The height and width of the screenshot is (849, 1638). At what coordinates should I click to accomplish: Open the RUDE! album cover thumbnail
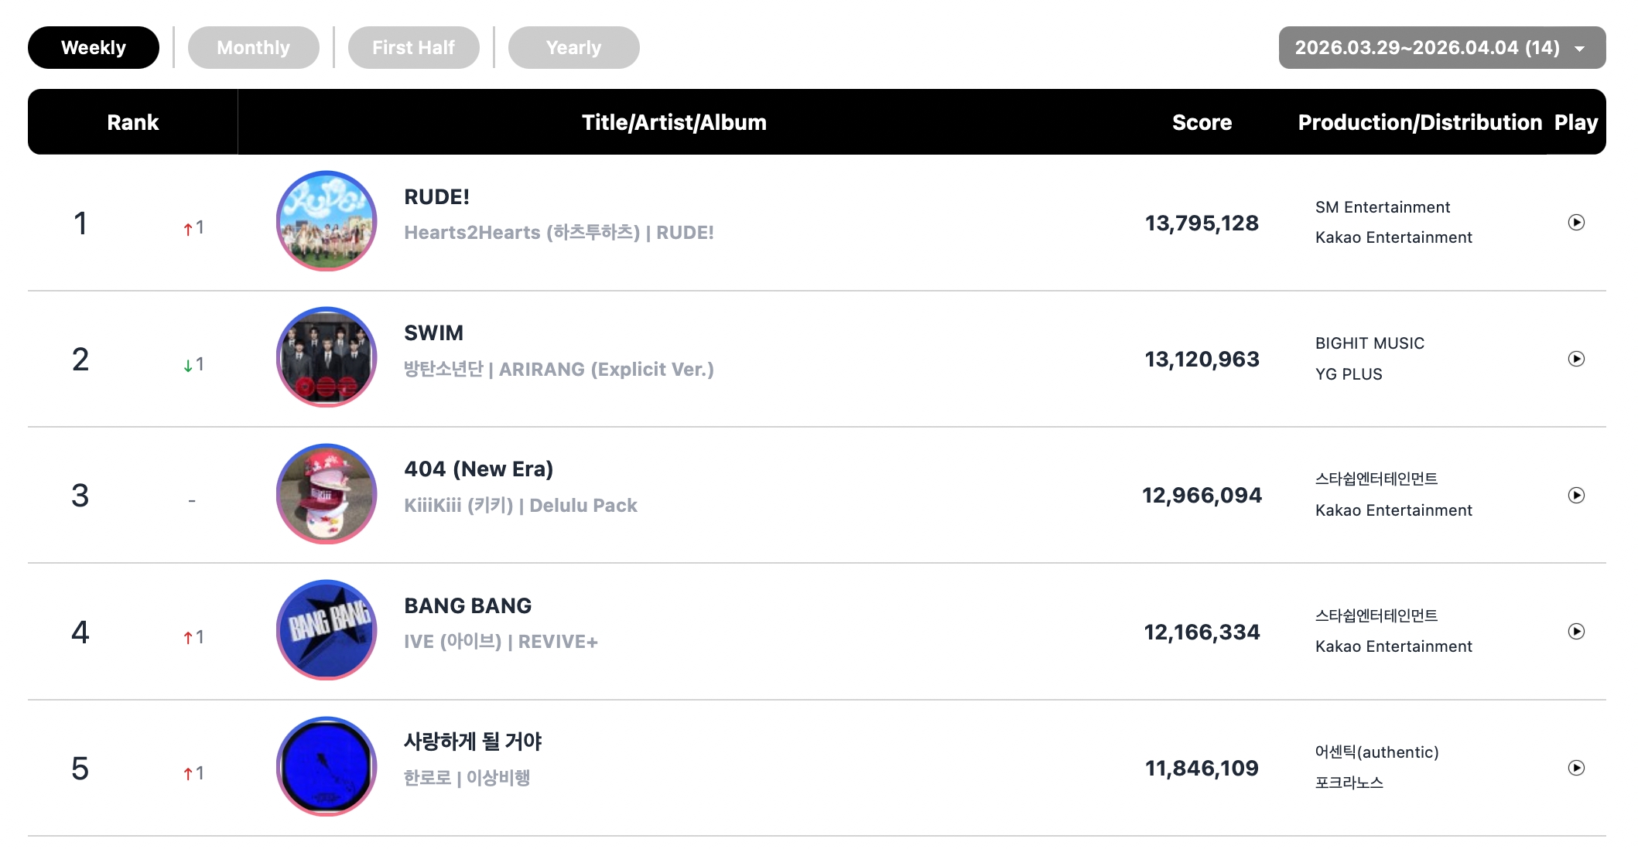coord(327,221)
